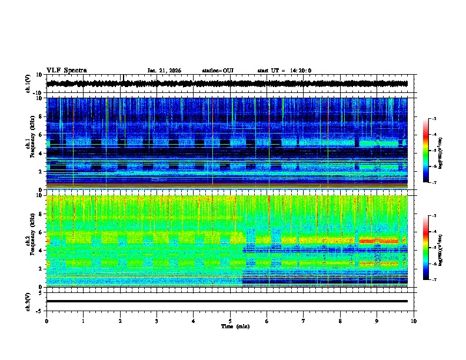Click the Time (min) axis title
The width and height of the screenshot is (466, 360).
(x=235, y=326)
